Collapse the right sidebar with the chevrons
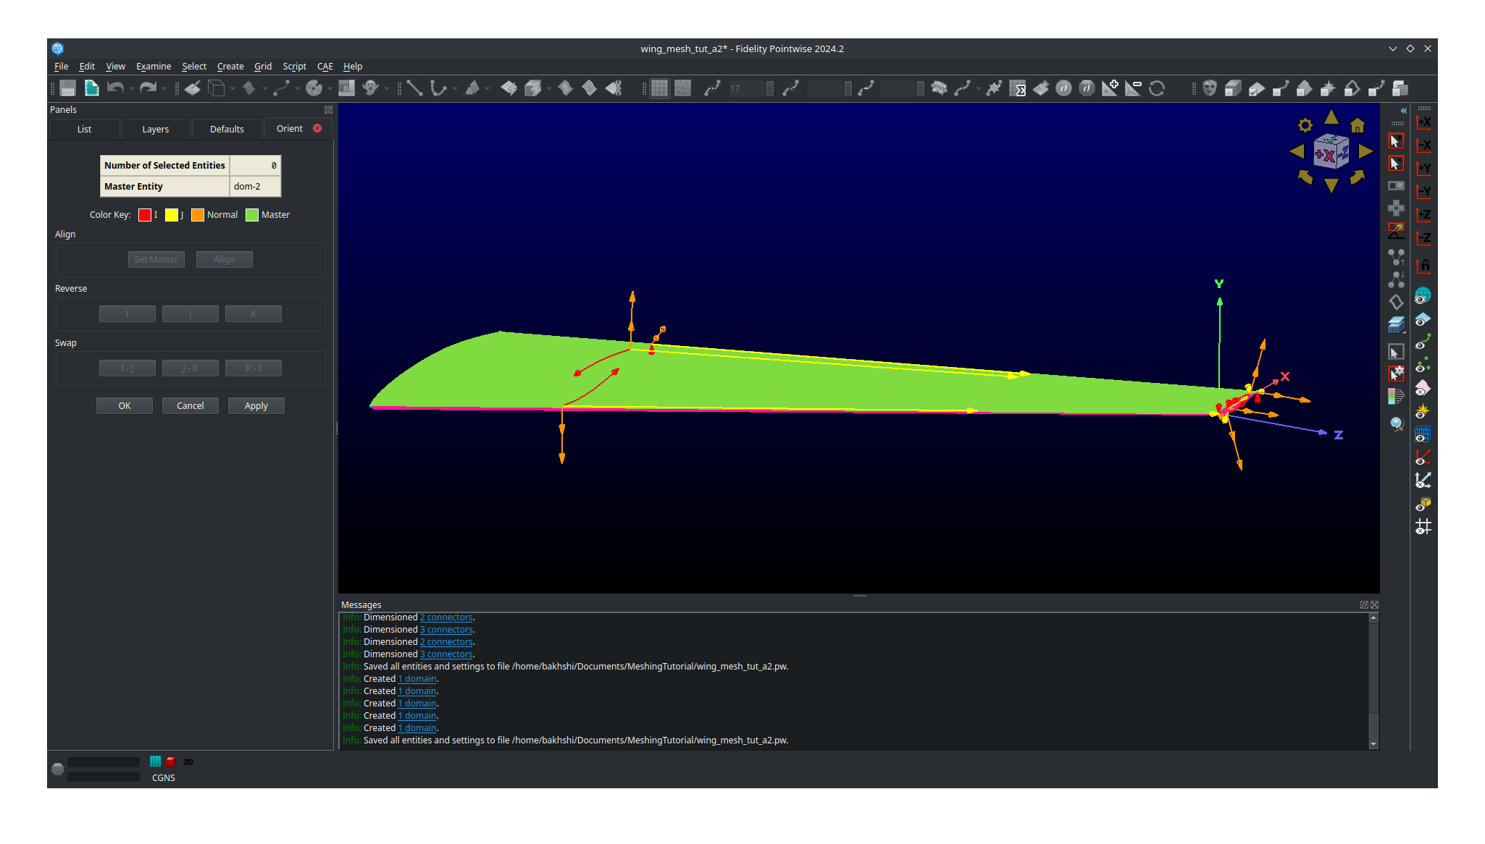The width and height of the screenshot is (1485, 844). [x=1403, y=111]
